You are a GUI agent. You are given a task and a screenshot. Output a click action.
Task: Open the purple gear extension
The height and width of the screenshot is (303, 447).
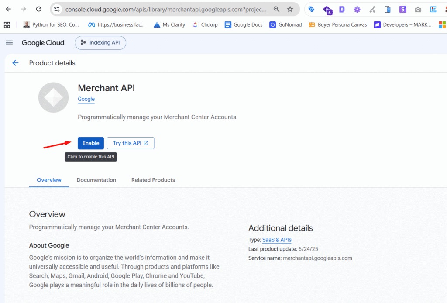point(357,10)
